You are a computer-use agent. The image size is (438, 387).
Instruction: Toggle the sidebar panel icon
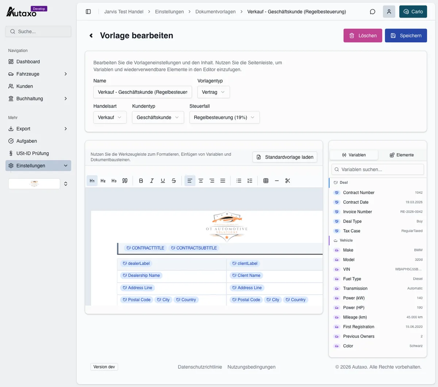pyautogui.click(x=88, y=12)
